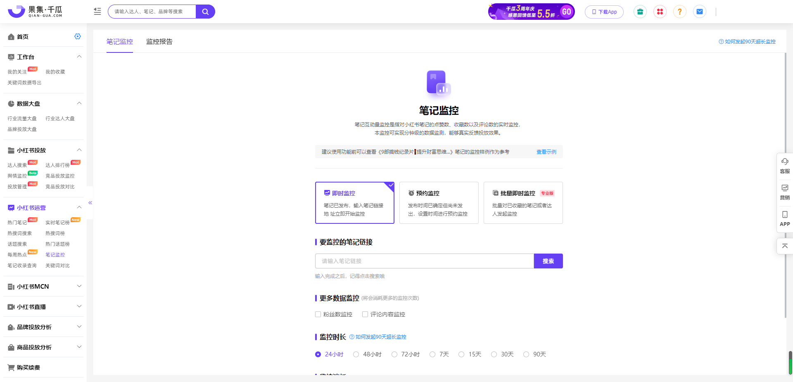Expand the 小红书直播 section chevron
The image size is (793, 382).
(x=79, y=306)
